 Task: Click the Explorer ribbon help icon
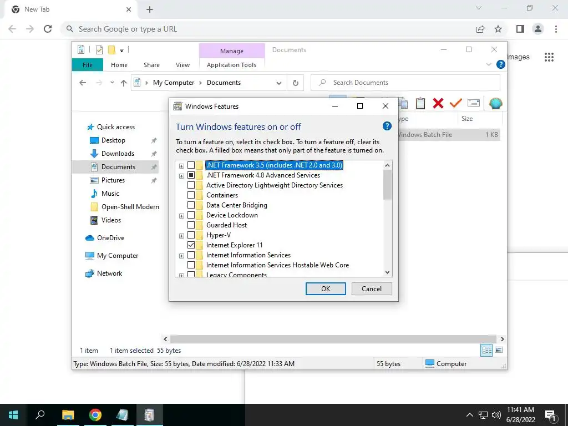click(501, 64)
